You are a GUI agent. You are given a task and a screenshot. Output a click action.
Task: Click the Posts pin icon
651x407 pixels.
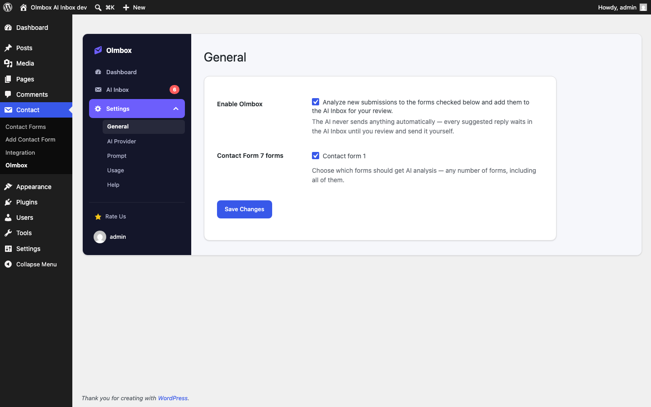[x=8, y=48]
